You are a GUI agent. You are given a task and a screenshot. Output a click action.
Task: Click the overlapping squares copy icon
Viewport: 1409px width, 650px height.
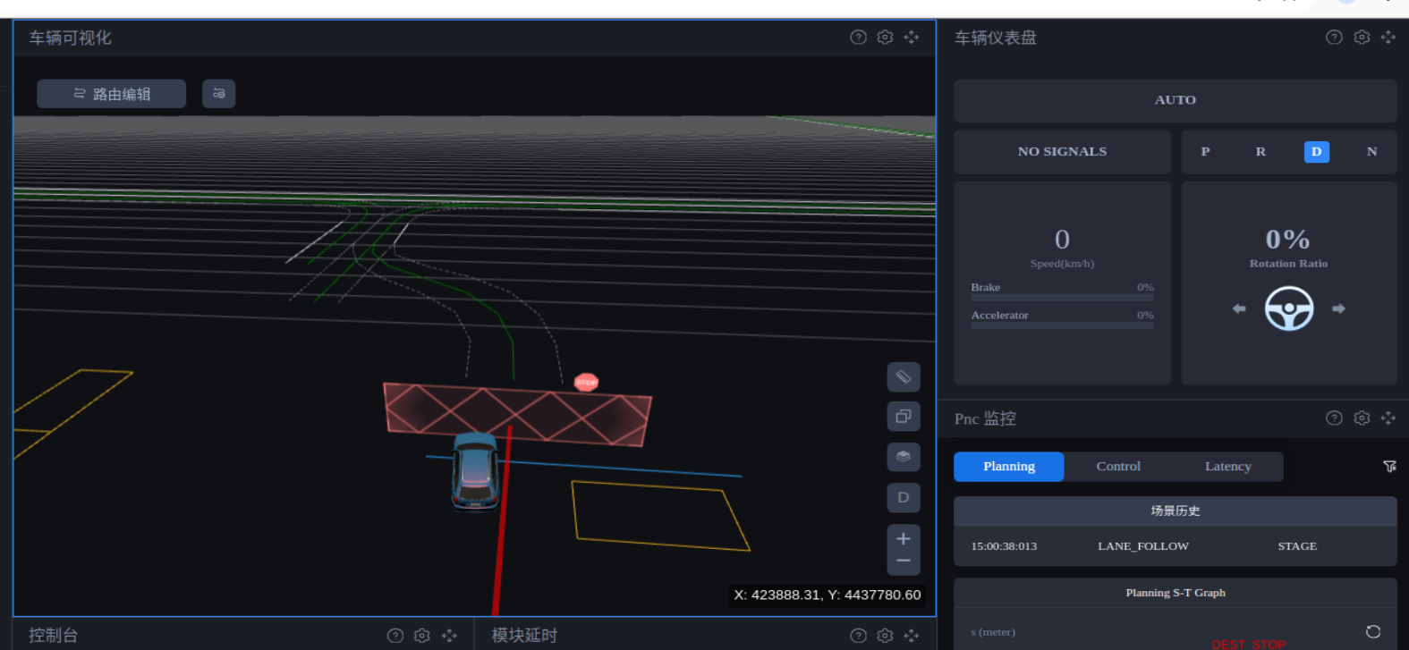(x=904, y=417)
